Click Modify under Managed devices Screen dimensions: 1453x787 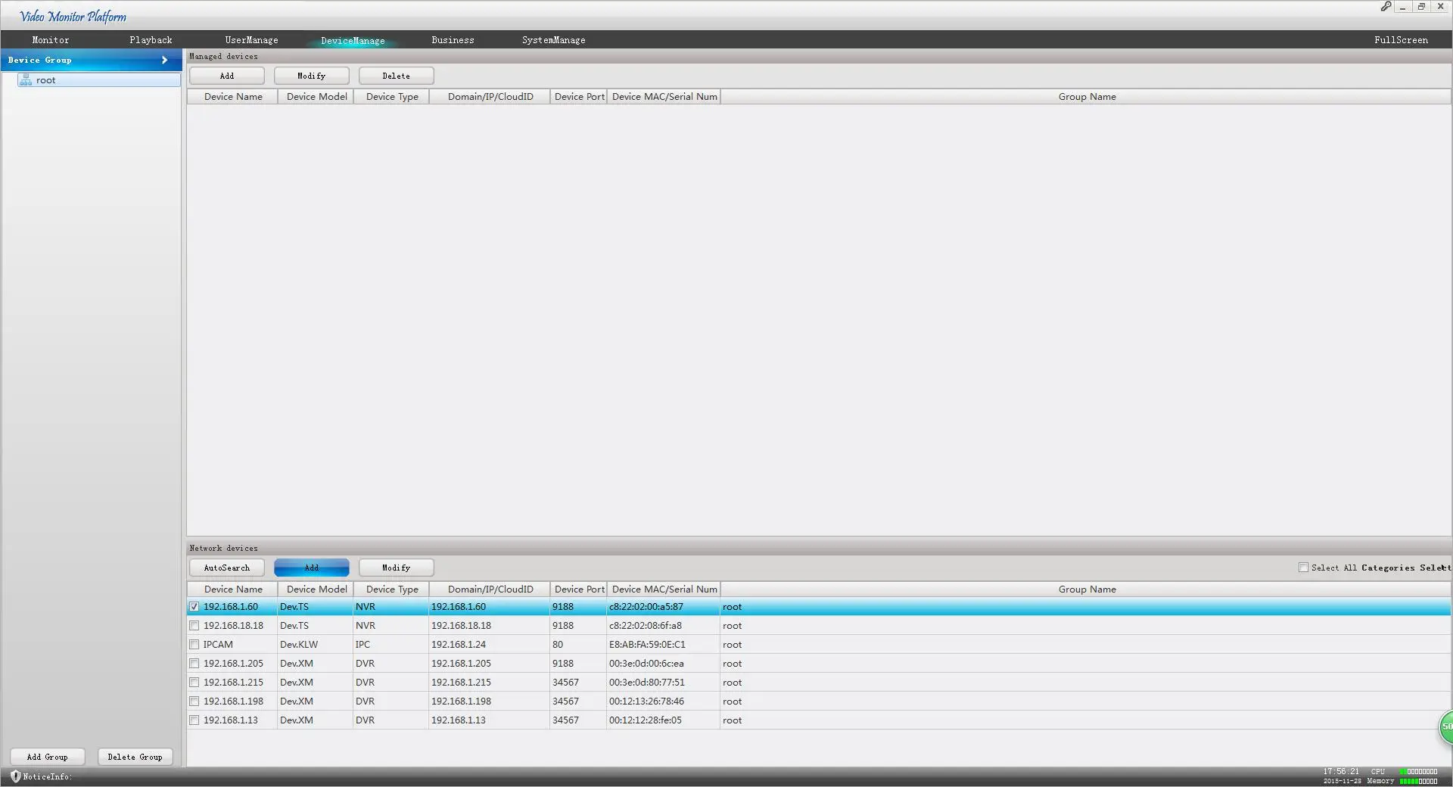coord(312,76)
